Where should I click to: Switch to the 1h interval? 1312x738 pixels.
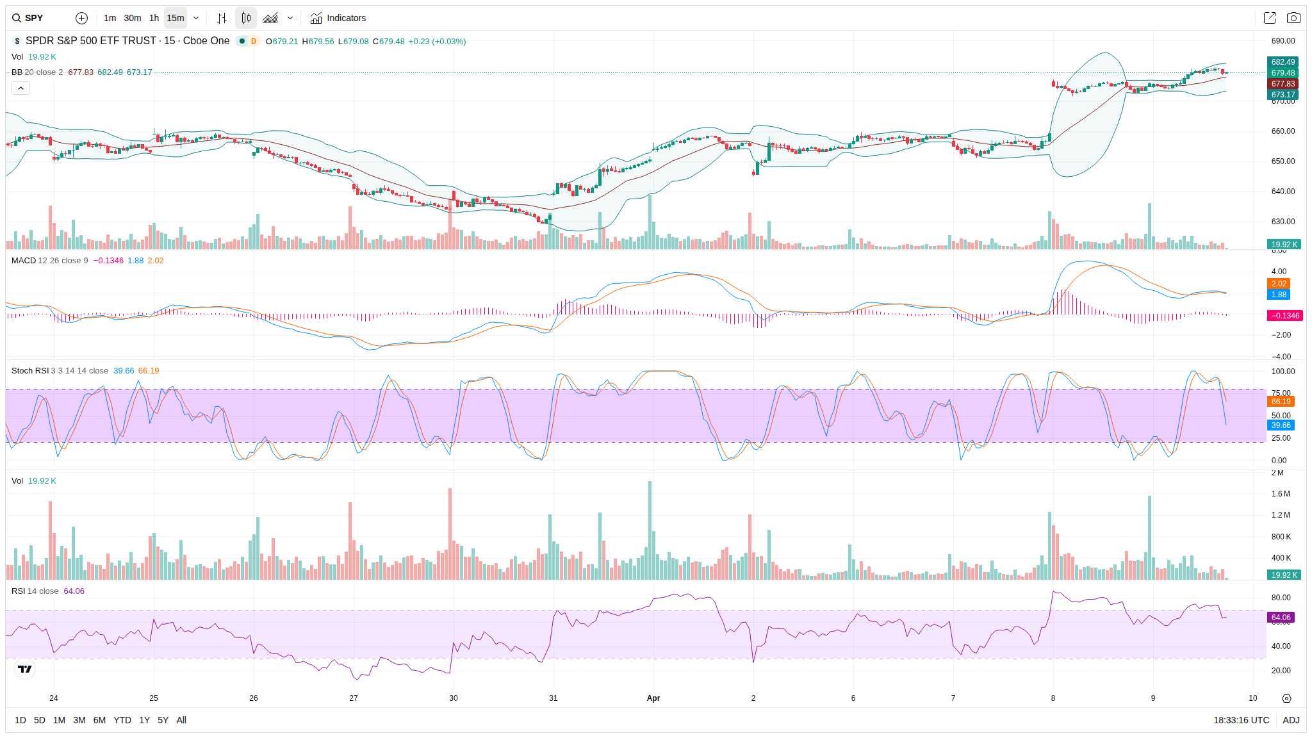click(154, 18)
